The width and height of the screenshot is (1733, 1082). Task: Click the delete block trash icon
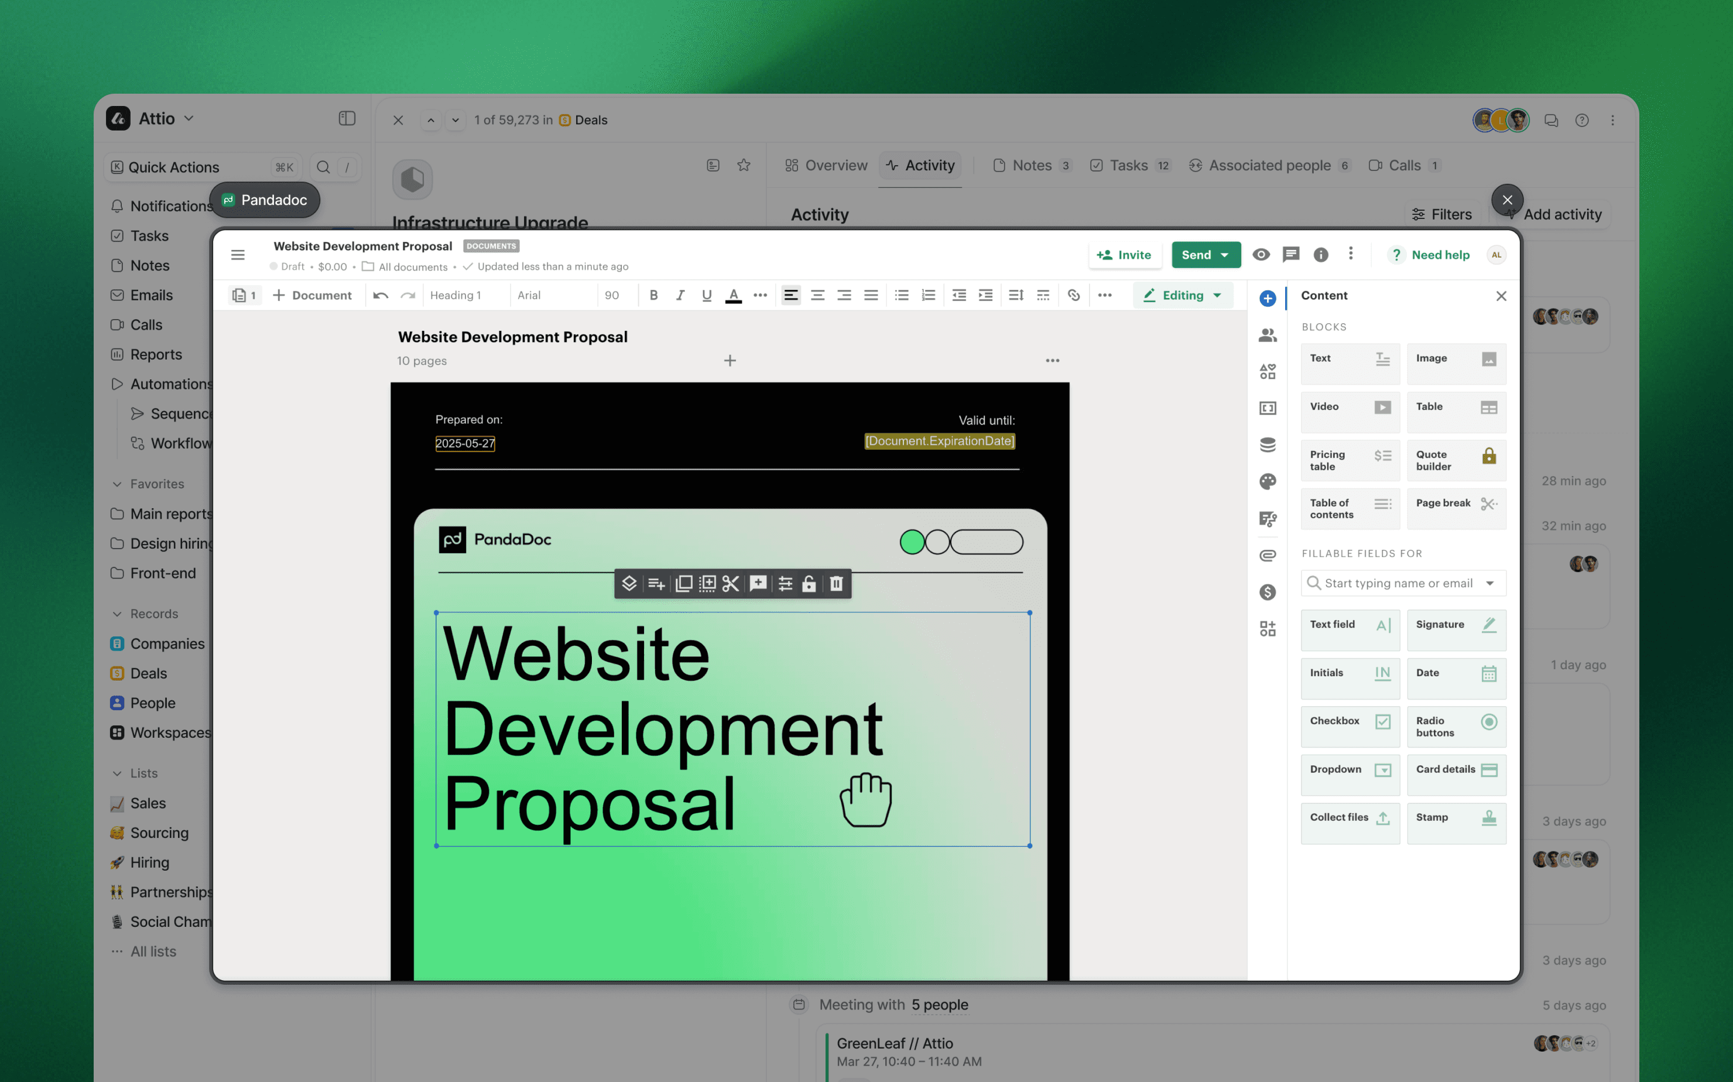835,584
